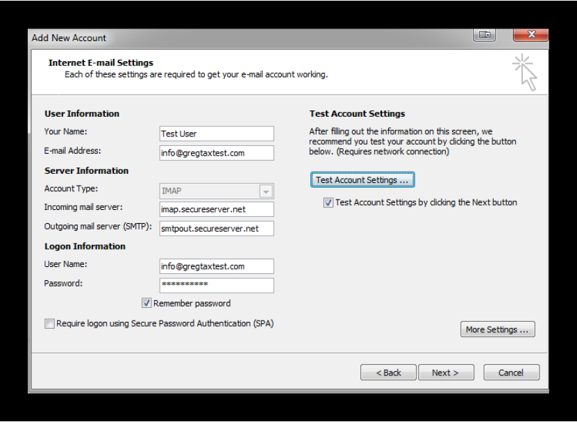Click the Add New Account title bar
577x422 pixels.
coord(250,38)
